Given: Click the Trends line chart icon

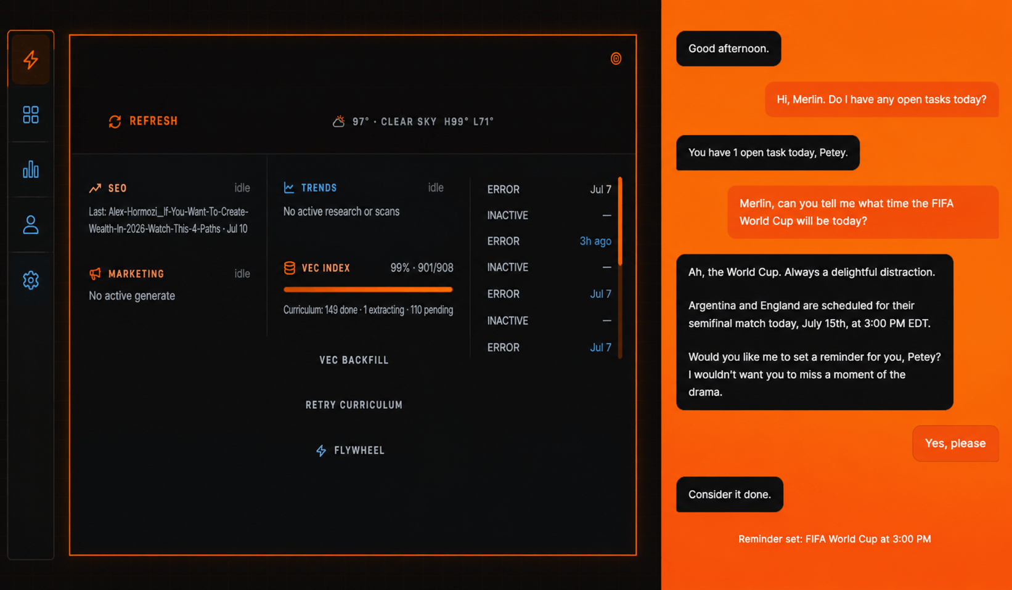Looking at the screenshot, I should pyautogui.click(x=289, y=187).
